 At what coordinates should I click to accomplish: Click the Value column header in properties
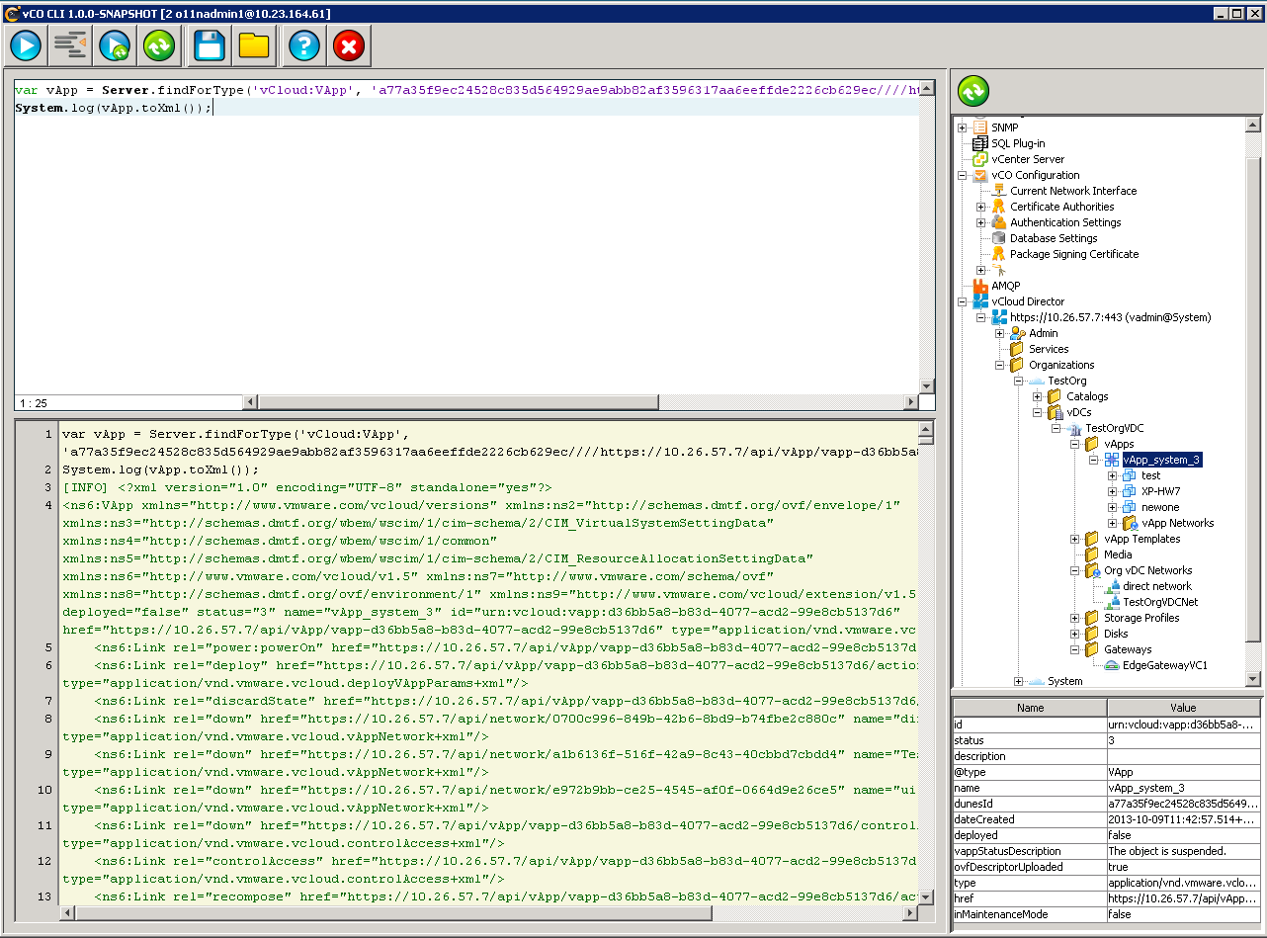click(x=1183, y=708)
